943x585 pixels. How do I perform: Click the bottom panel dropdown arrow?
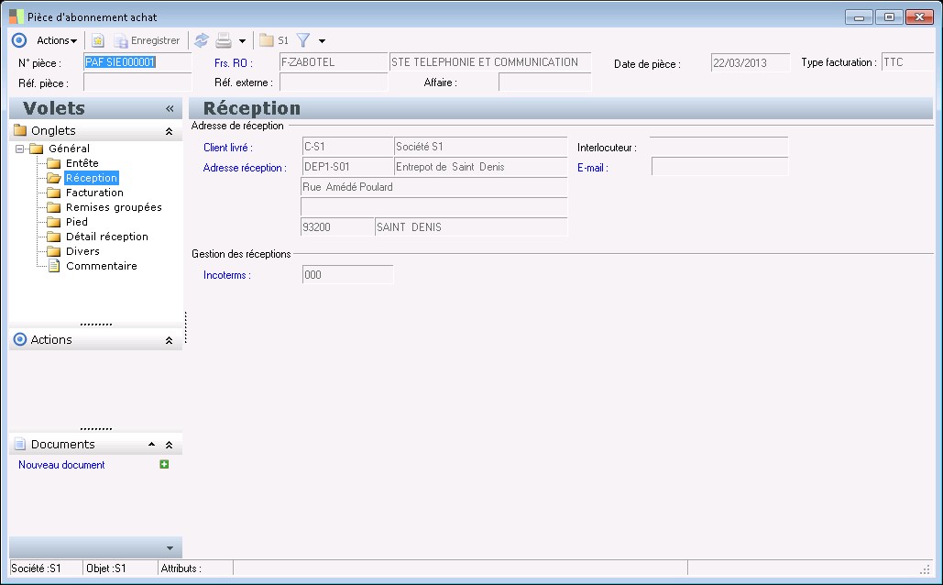[x=170, y=547]
